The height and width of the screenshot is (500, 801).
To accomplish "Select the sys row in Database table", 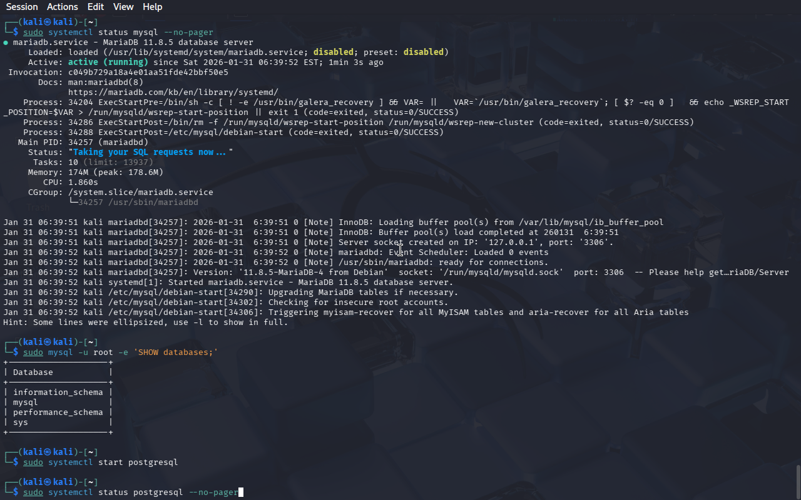I will [x=21, y=422].
